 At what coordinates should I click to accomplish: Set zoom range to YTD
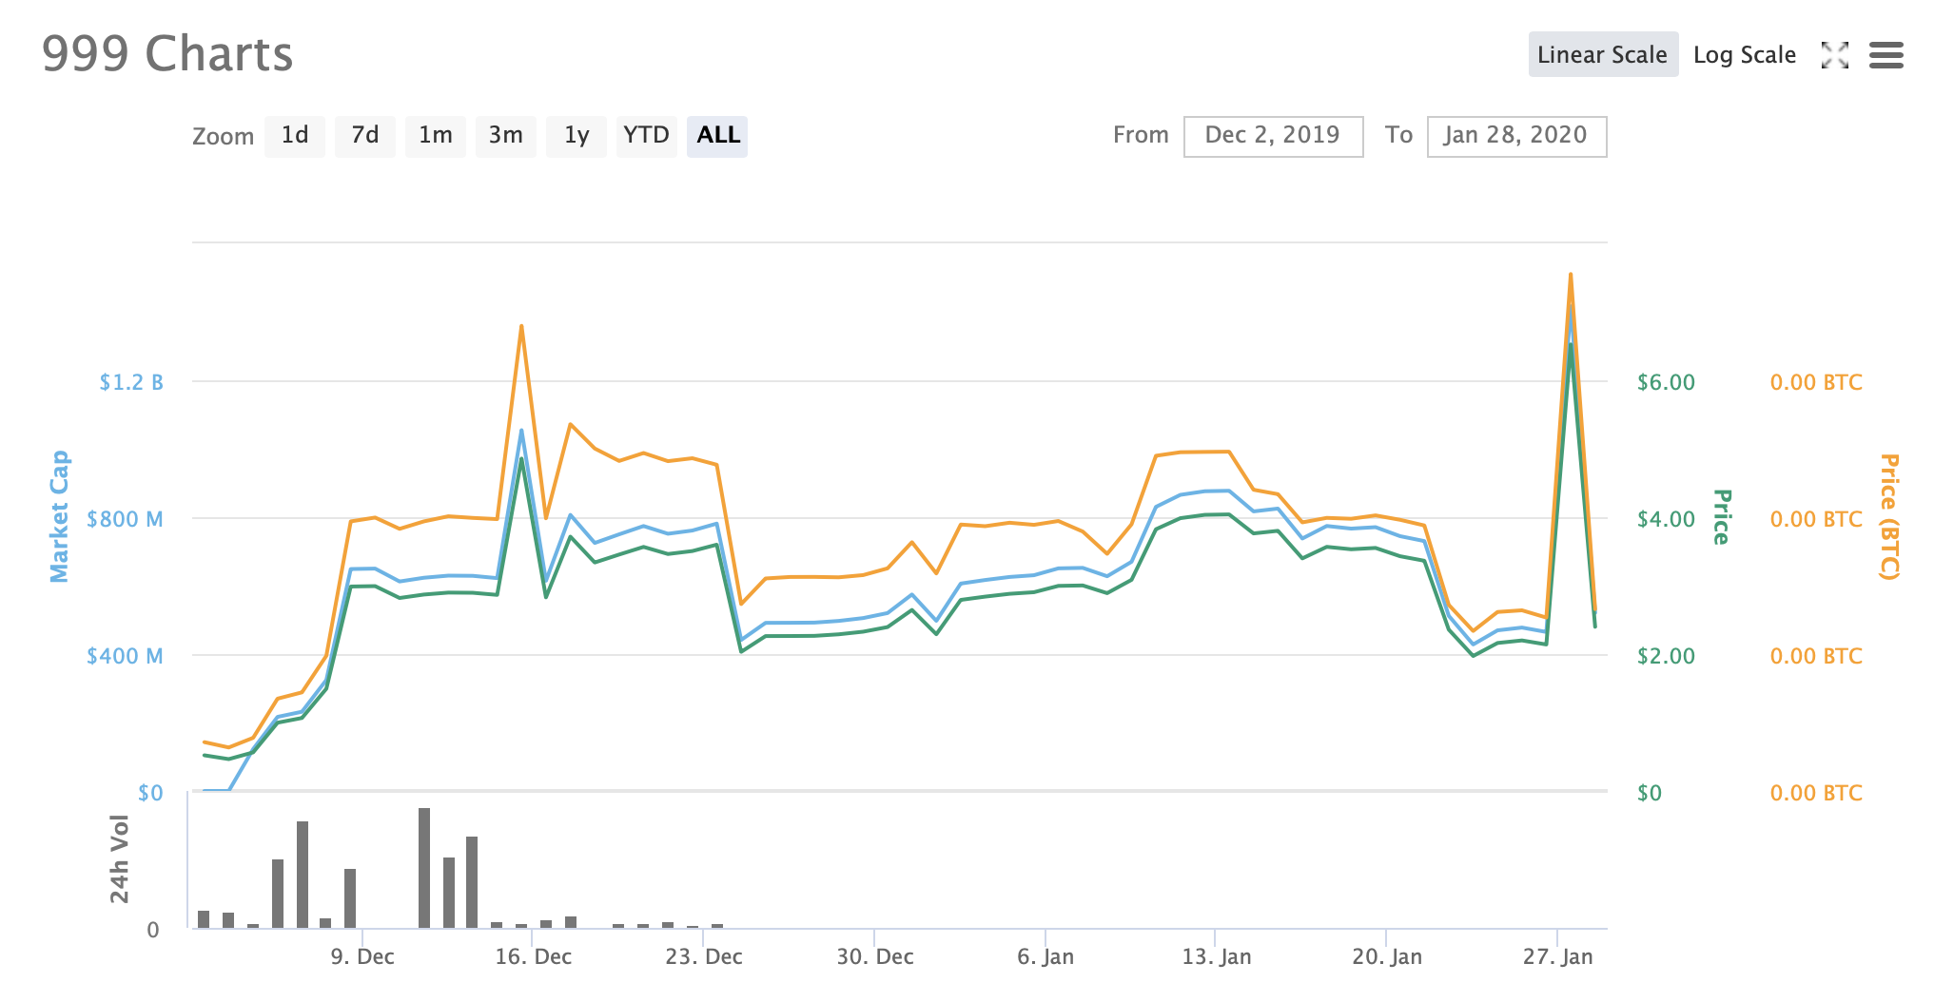647,136
